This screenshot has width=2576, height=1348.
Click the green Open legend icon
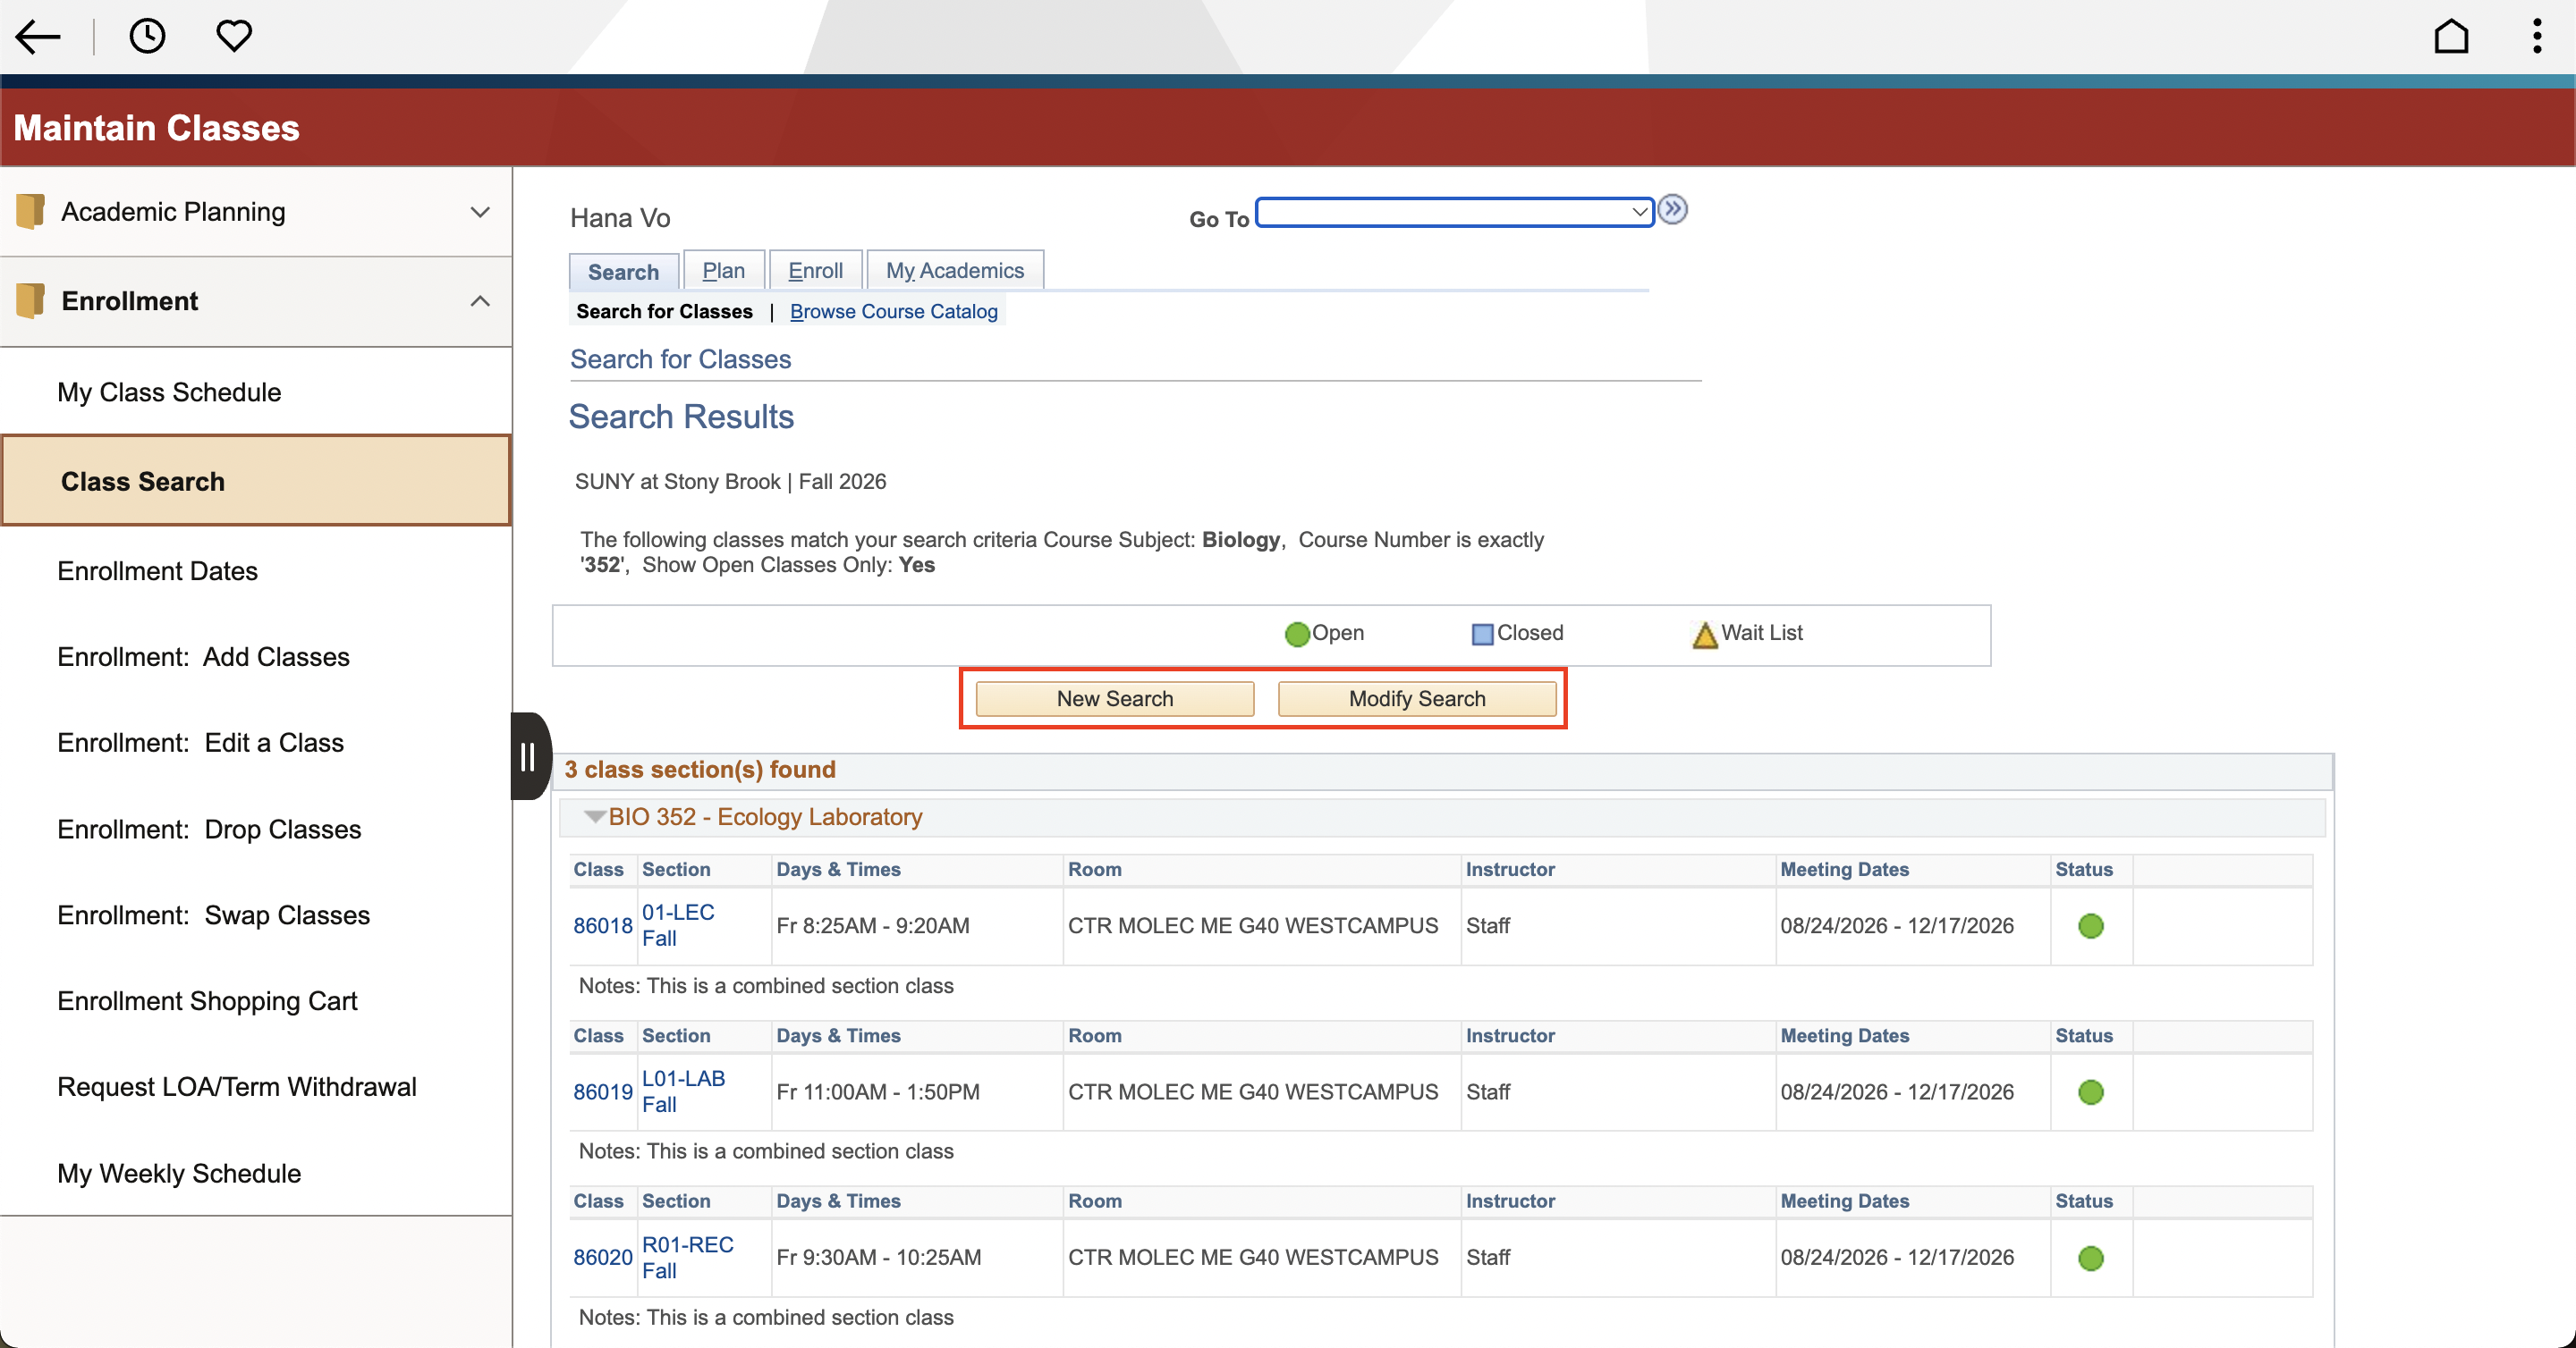(x=1297, y=635)
